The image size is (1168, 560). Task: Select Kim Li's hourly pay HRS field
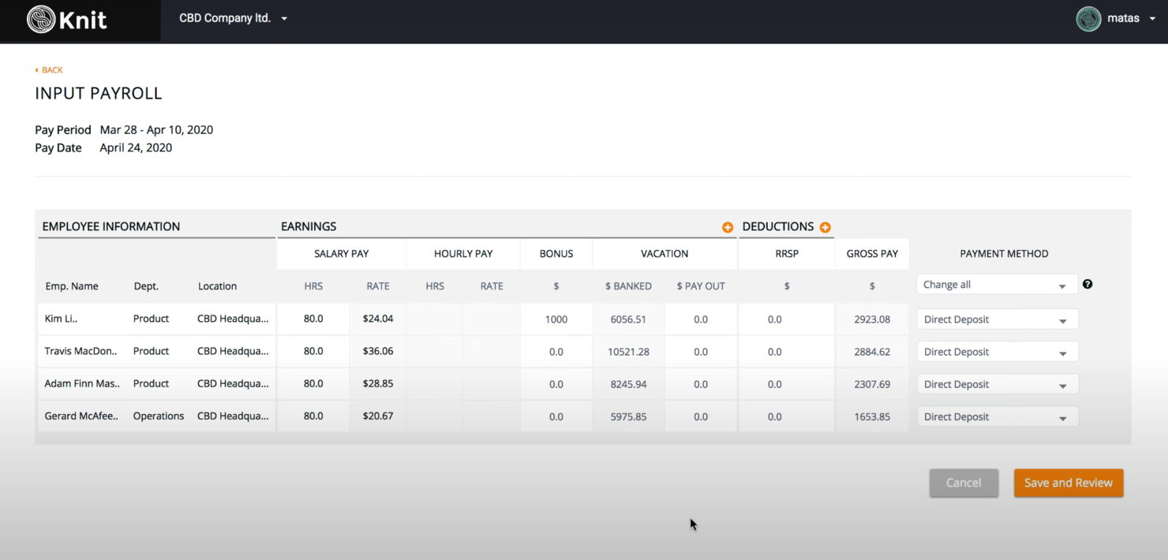(435, 319)
